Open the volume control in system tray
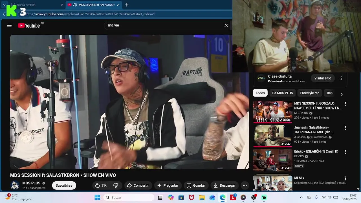The height and width of the screenshot is (203, 361). tap(329, 197)
